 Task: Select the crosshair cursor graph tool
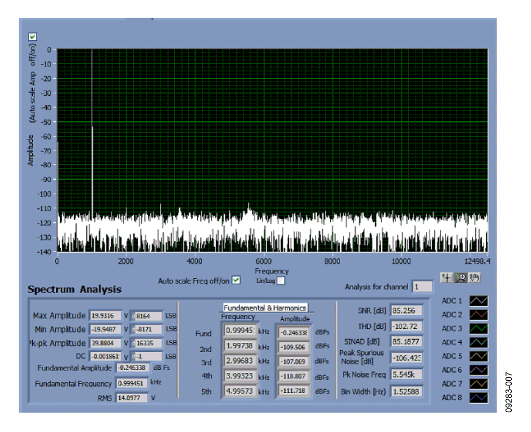click(446, 278)
